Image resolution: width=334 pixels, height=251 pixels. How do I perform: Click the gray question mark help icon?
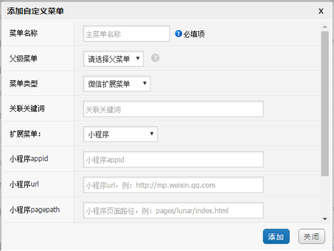155,58
